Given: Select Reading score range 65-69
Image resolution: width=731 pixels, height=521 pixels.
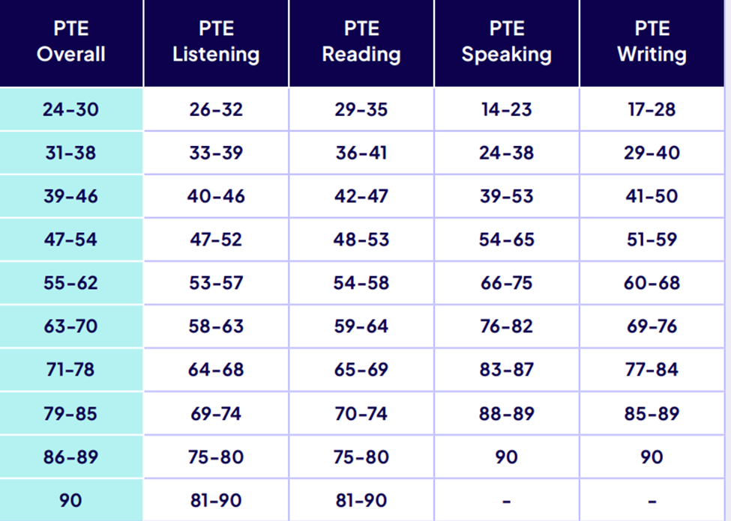Looking at the screenshot, I should [x=361, y=370].
